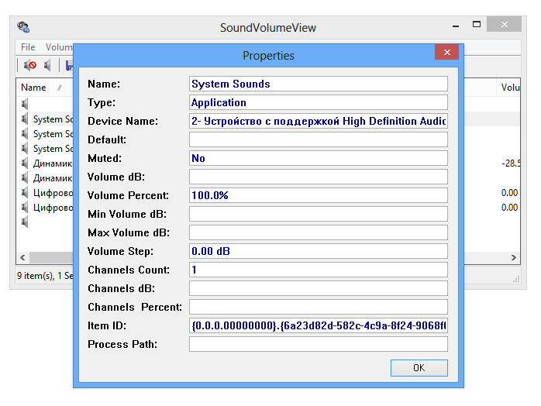Click the empty Channels dB field
541x406 pixels.
point(319,289)
